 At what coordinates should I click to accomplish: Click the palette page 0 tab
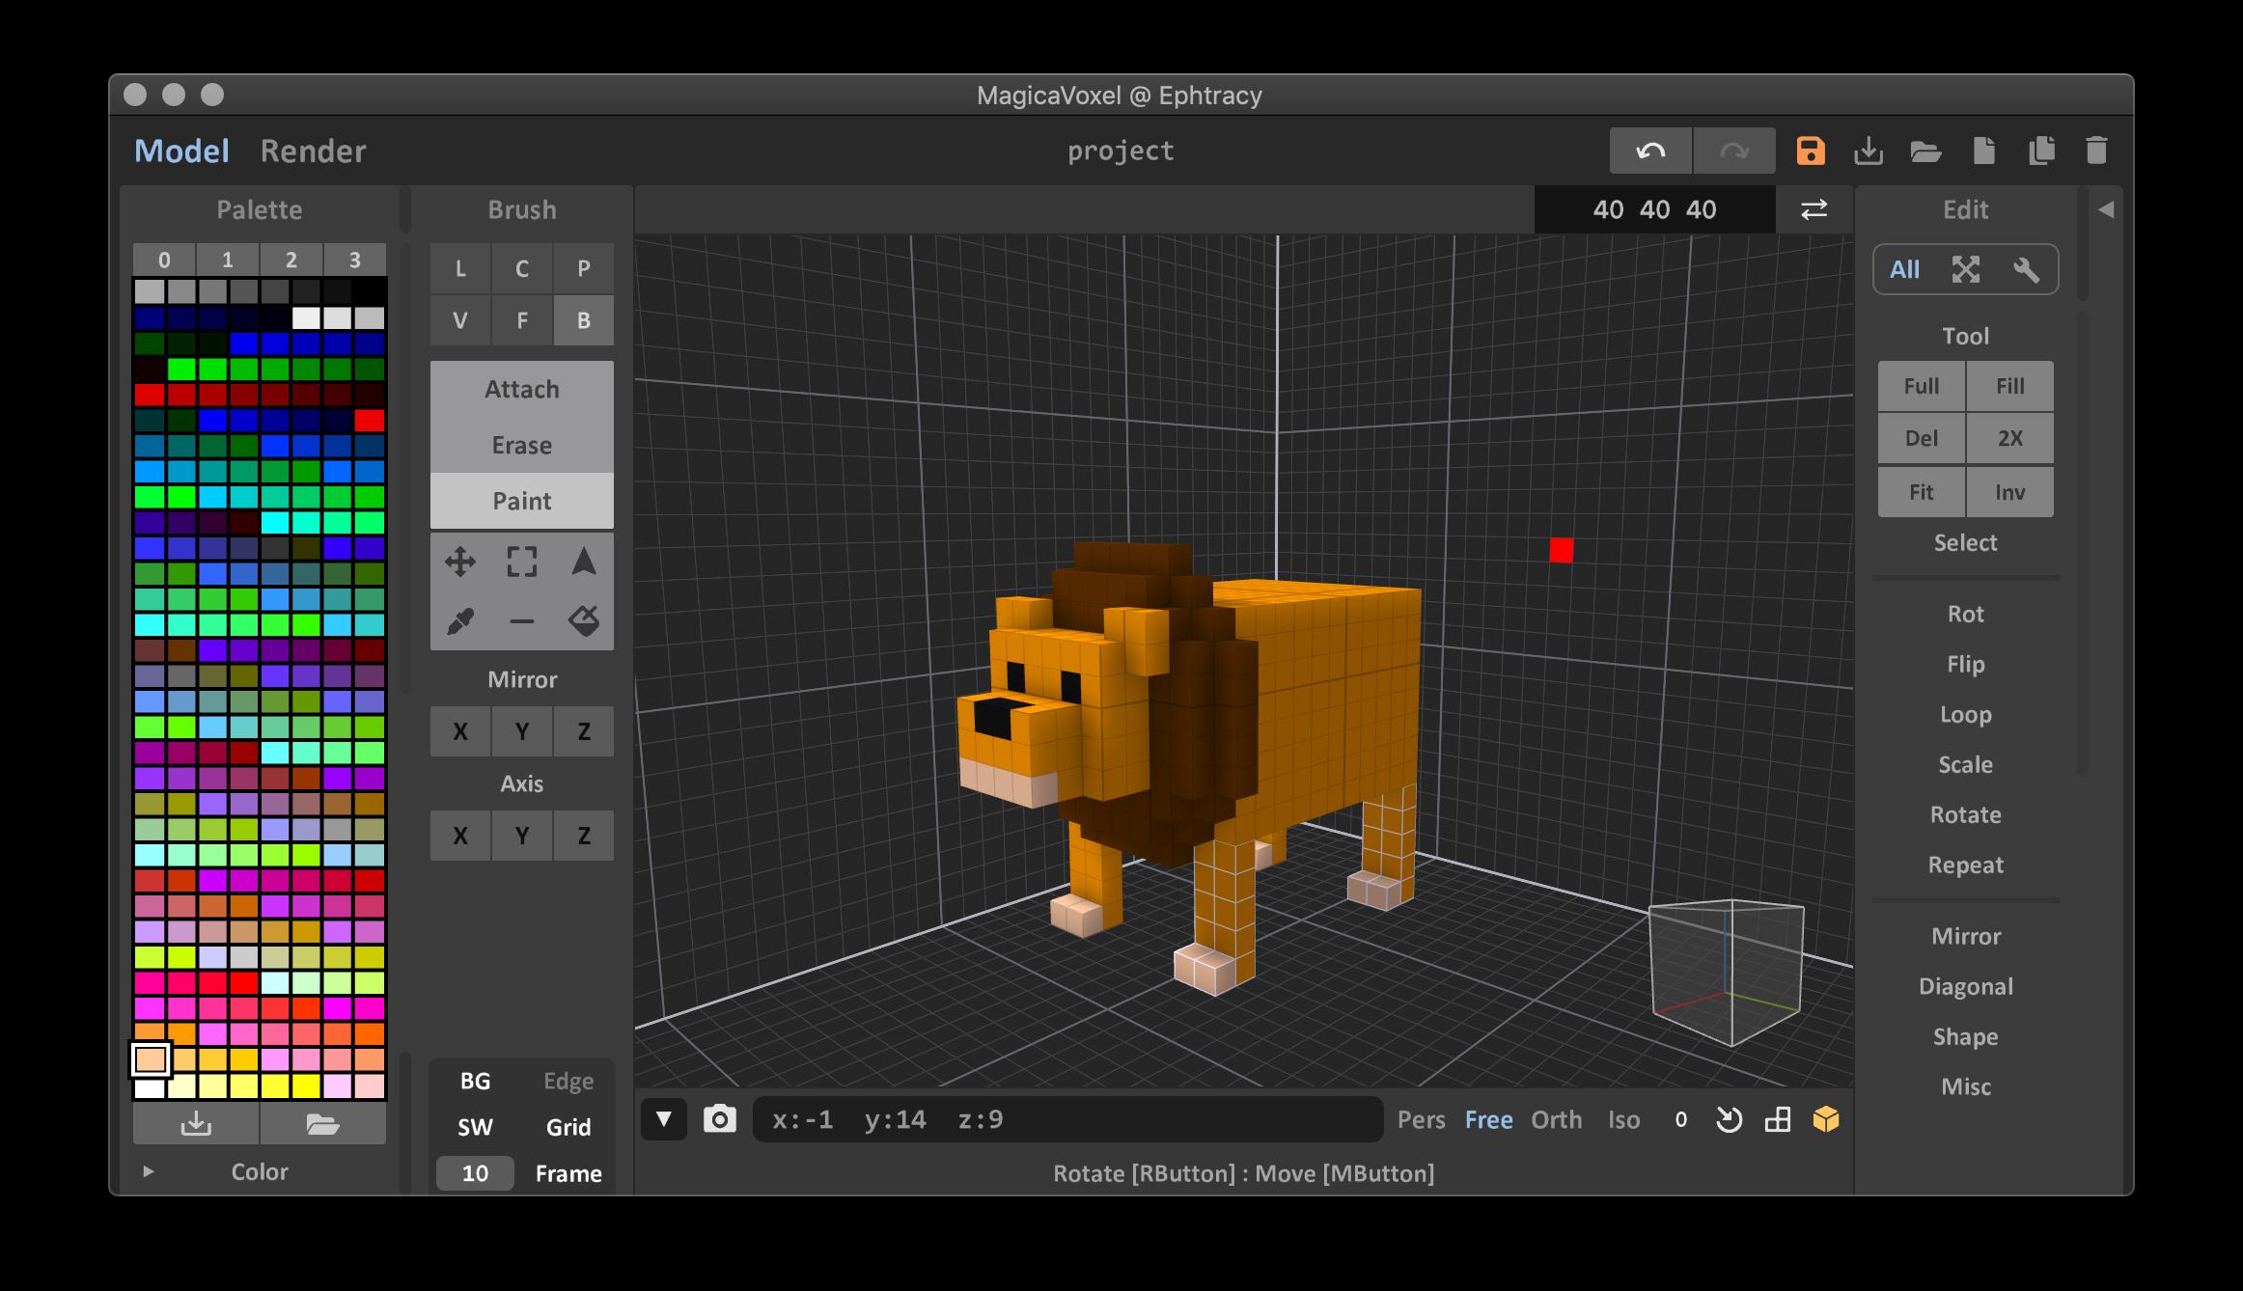166,258
